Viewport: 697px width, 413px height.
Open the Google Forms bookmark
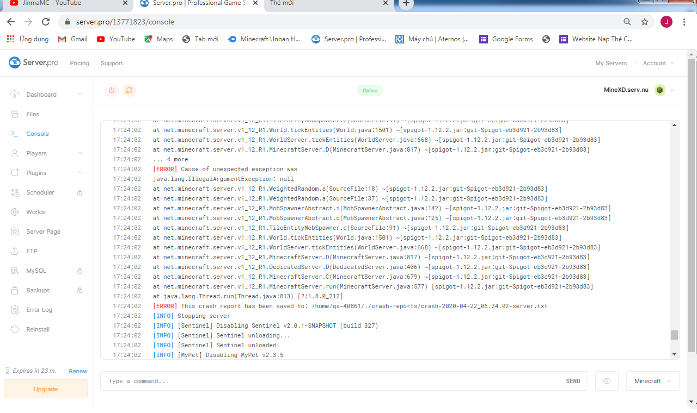coord(506,39)
